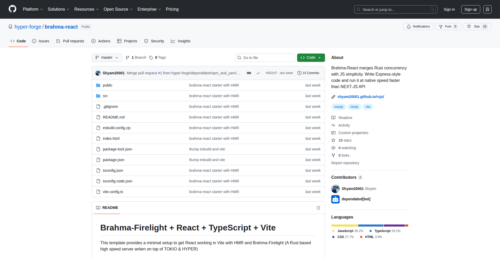Image resolution: width=500 pixels, height=258 pixels.
Task: Visit shyam20001.github.io/rsjs/ website link
Action: (x=361, y=97)
